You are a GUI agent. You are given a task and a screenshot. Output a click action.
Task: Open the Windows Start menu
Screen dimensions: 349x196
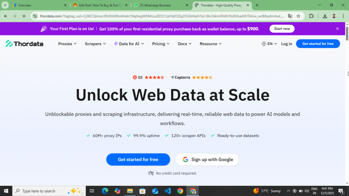(6, 191)
